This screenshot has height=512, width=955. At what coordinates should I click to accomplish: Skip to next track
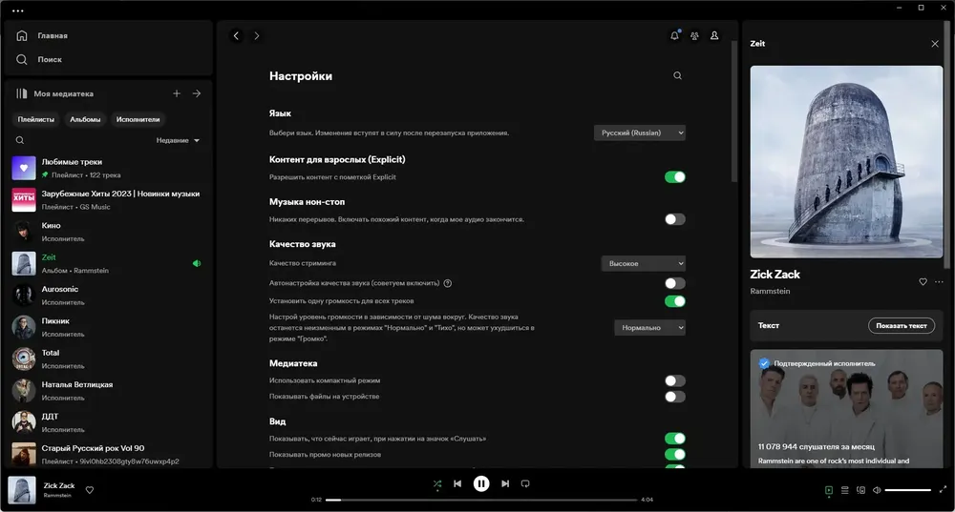[x=505, y=484]
